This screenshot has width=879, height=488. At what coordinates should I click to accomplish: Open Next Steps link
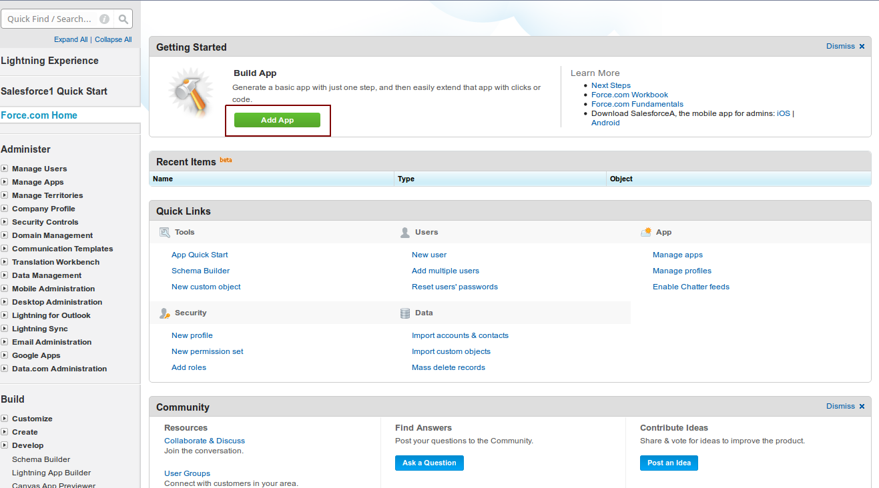(611, 85)
